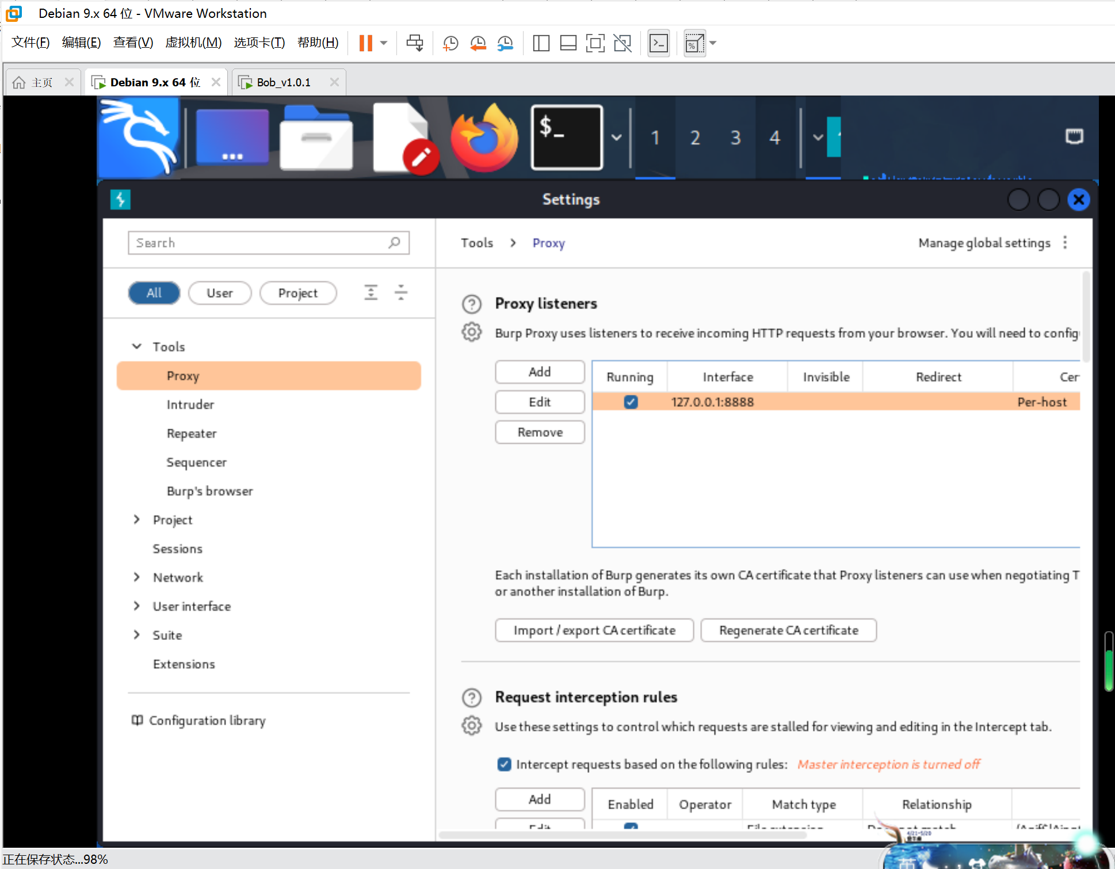Expand the Network tree node

tap(137, 577)
